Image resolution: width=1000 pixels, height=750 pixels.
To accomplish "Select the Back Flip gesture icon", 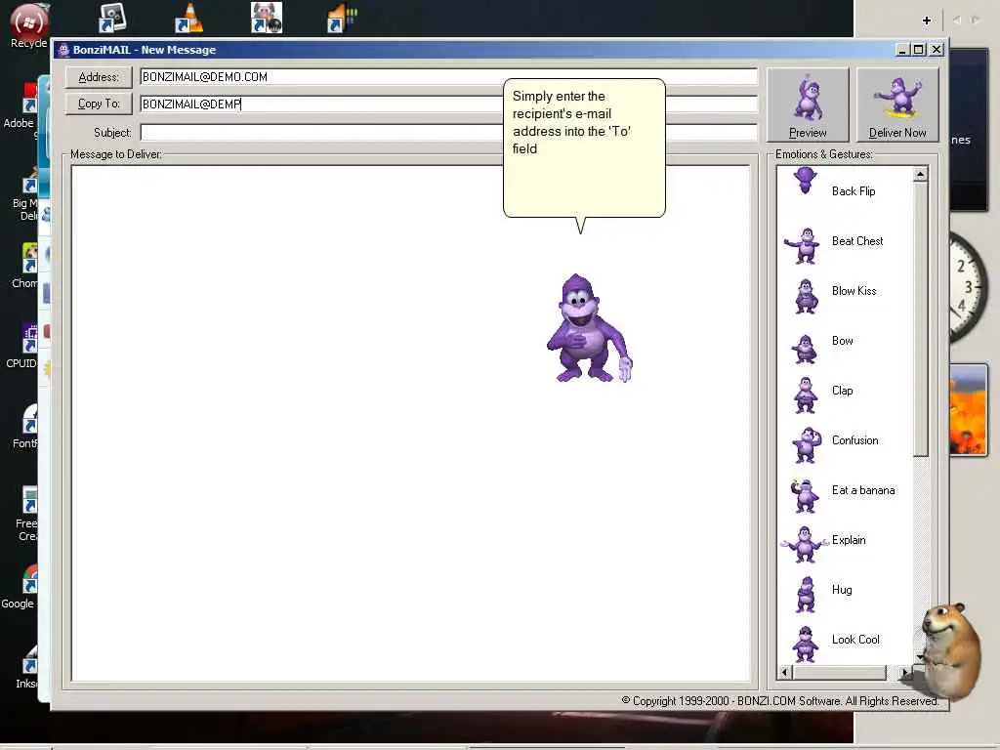I will (x=805, y=181).
